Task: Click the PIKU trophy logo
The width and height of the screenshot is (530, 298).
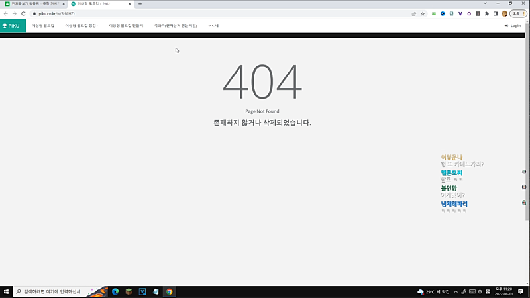Action: pyautogui.click(x=11, y=26)
